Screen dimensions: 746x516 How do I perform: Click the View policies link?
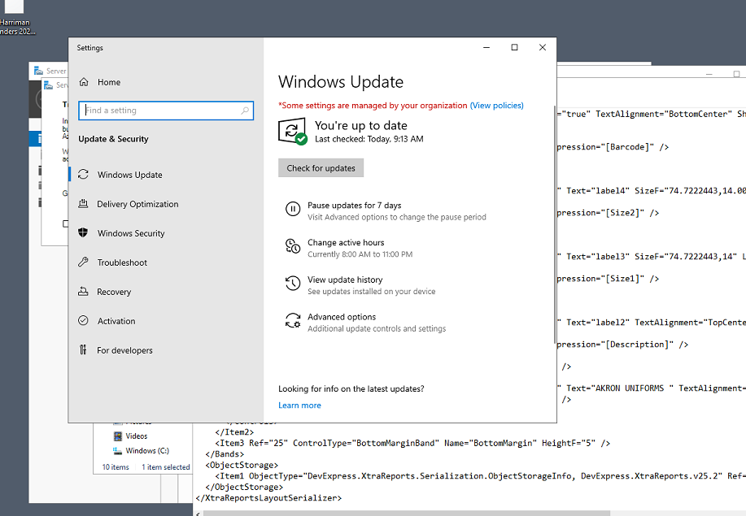pos(497,106)
